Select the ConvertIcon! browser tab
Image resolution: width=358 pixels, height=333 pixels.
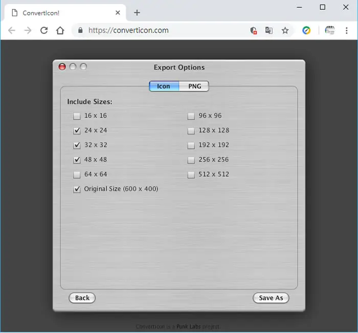pyautogui.click(x=65, y=13)
